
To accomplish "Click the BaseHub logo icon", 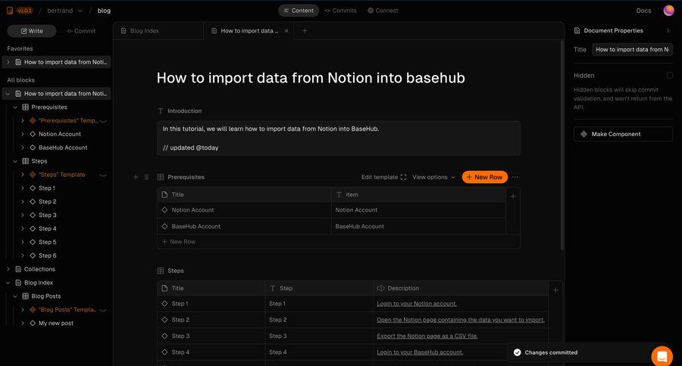I will [x=10, y=11].
